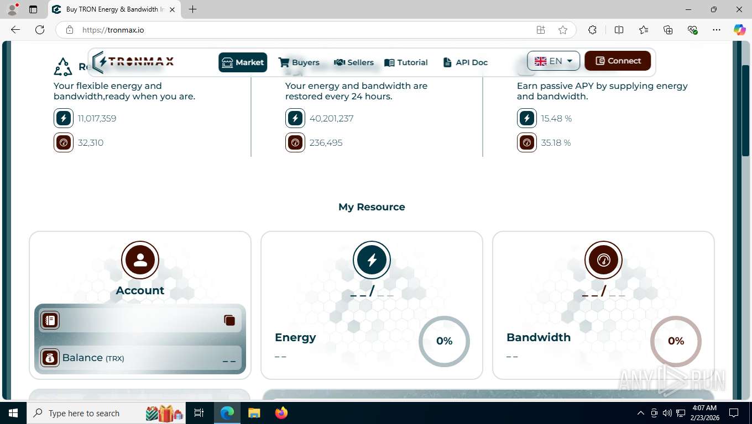752x424 pixels.
Task: Click the bandwidth icon beside 236,495
Action: [x=295, y=142]
